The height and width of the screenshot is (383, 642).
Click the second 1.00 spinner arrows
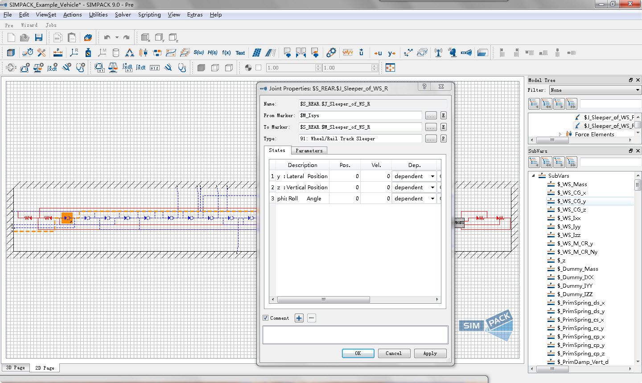click(374, 68)
